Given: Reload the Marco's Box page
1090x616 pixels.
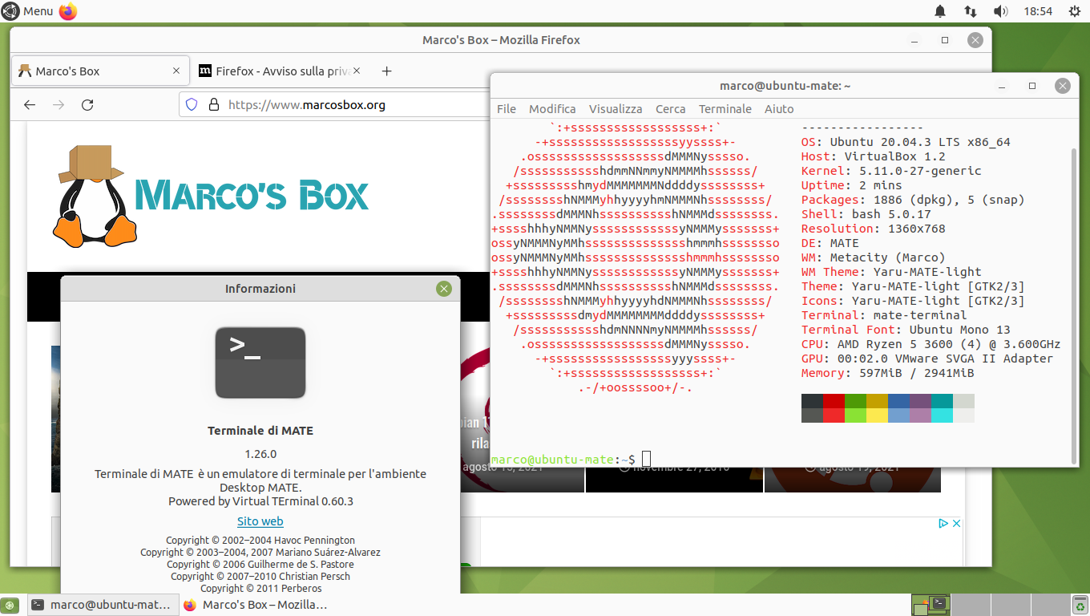Looking at the screenshot, I should pos(87,104).
